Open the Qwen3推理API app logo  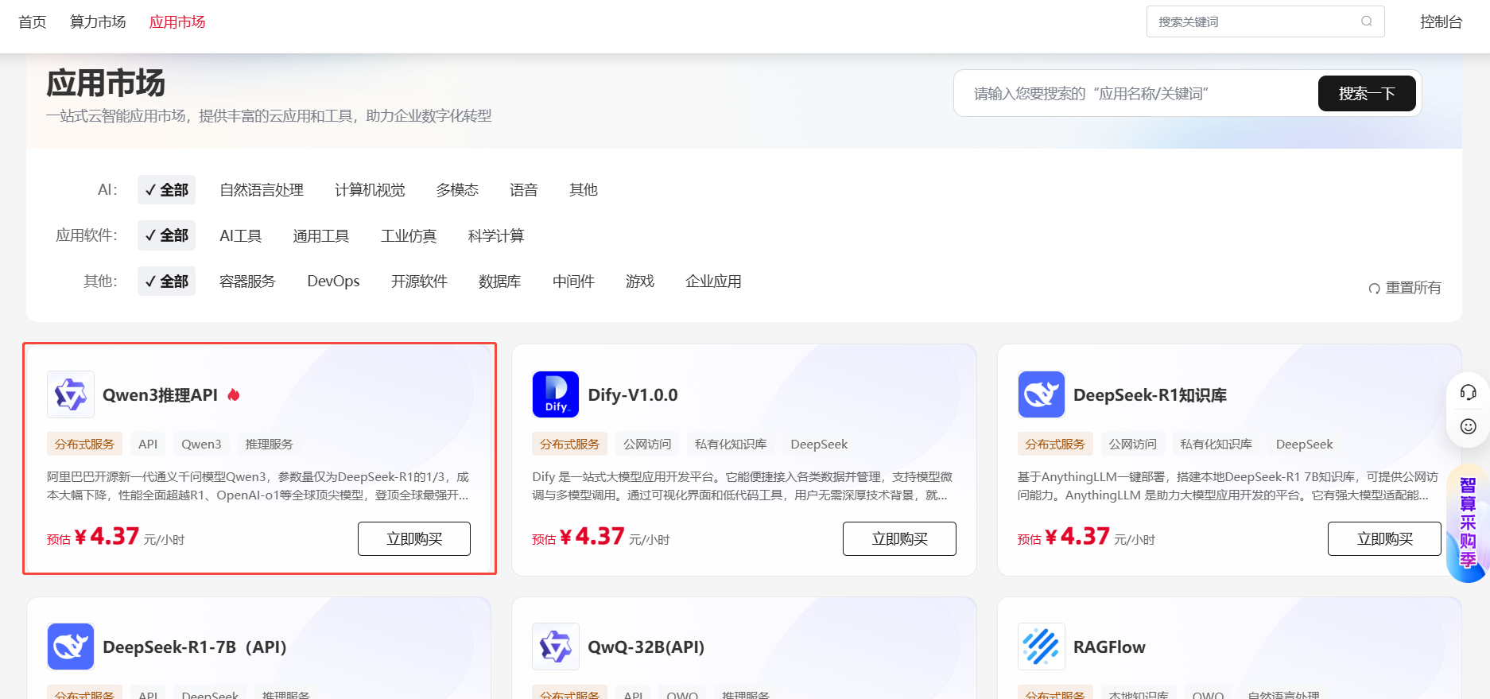coord(71,394)
